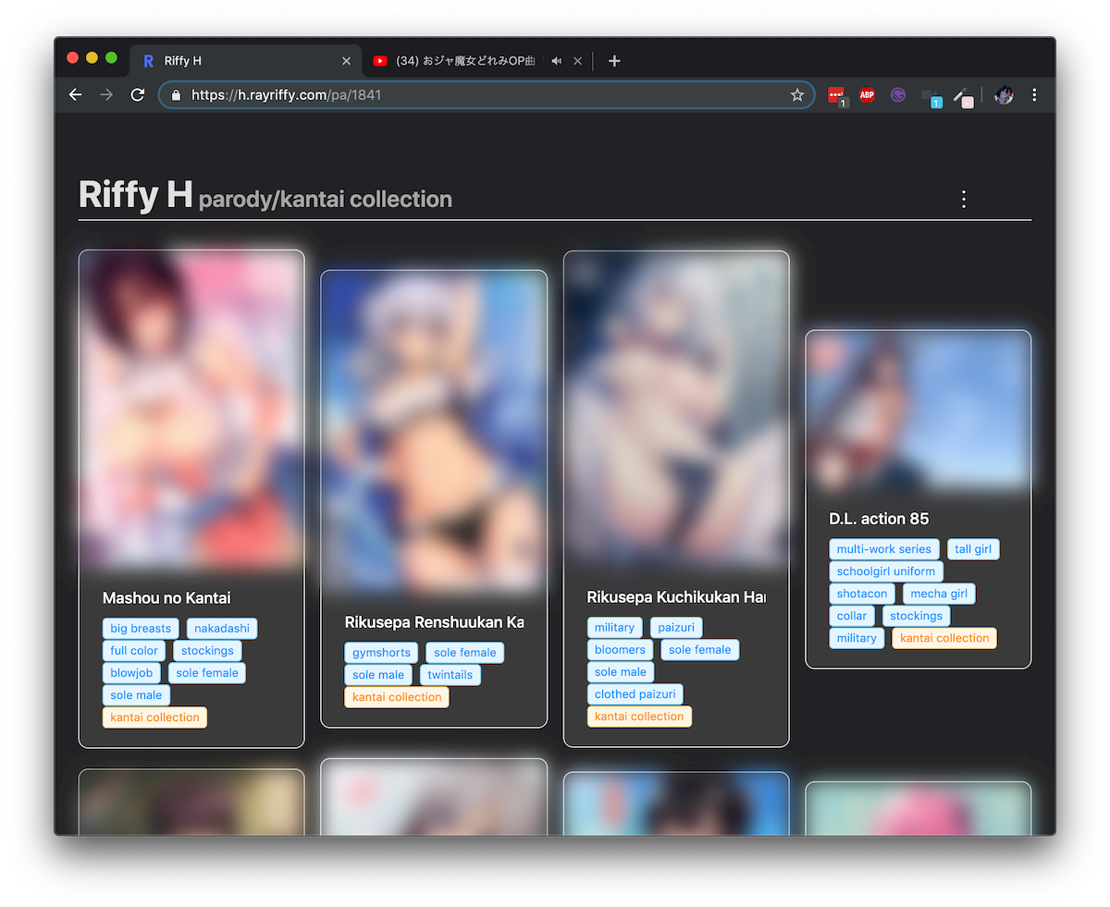1110x907 pixels.
Task: Open the Chrome profile avatar
Action: coord(1004,94)
